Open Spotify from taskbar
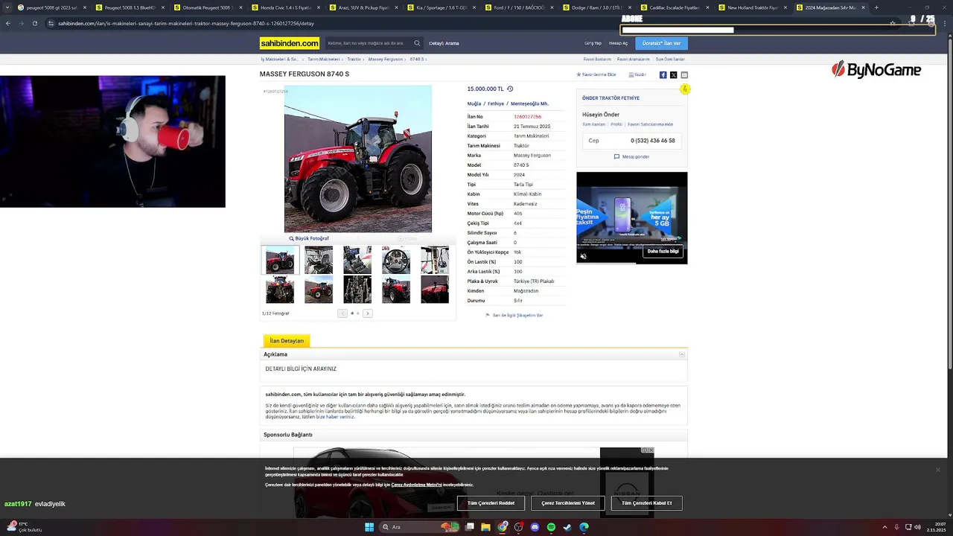 coord(551,527)
